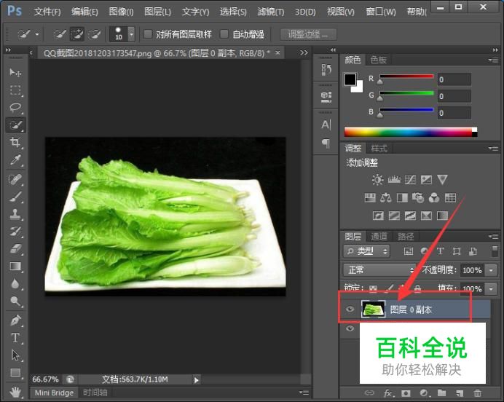Filter layers by text type
This screenshot has width=504, height=402.
(x=441, y=251)
